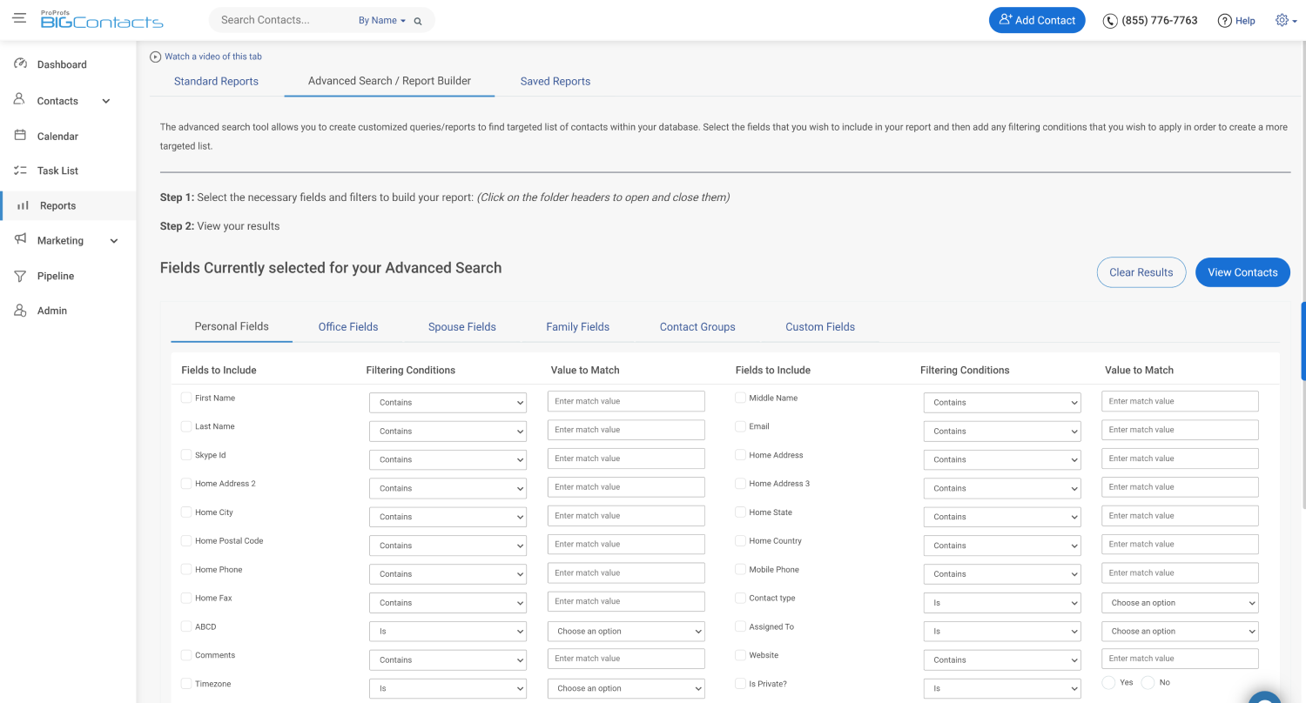Click the Last Name match value field
Image resolution: width=1306 pixels, height=703 pixels.
pos(626,430)
